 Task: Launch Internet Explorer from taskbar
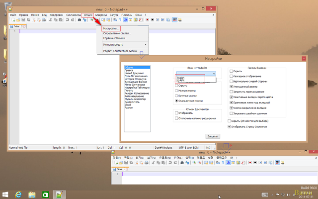18,195
